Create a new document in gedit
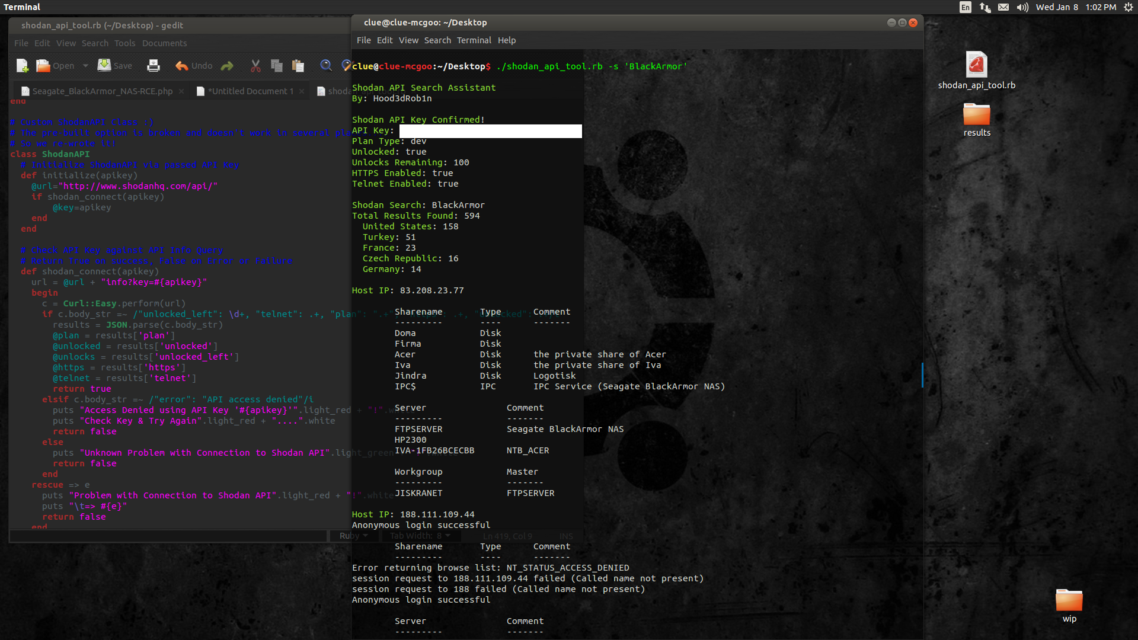 [x=23, y=66]
